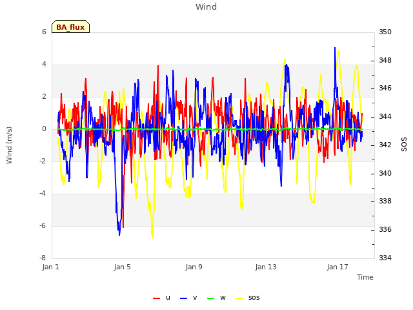Click the 'Jan 5' x-axis label
413x310 pixels.
pyautogui.click(x=122, y=267)
